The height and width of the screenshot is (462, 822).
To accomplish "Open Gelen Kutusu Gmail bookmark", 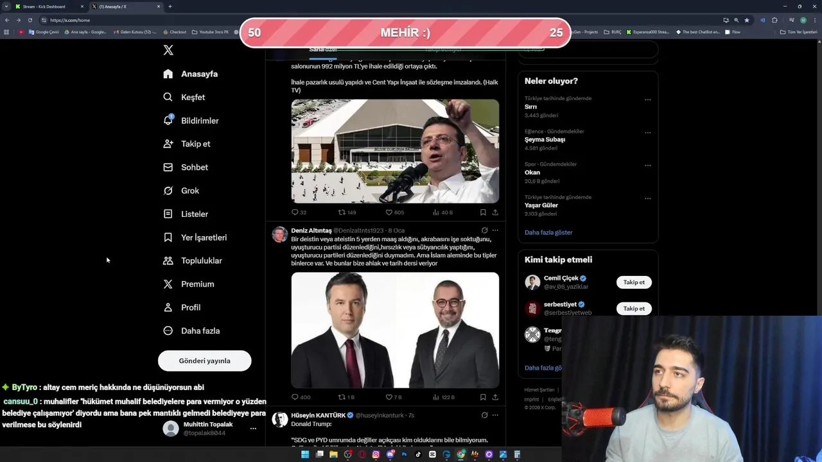I will (x=134, y=31).
